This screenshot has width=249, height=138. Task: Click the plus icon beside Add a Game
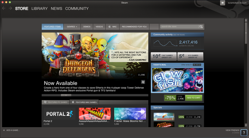click(x=4, y=130)
